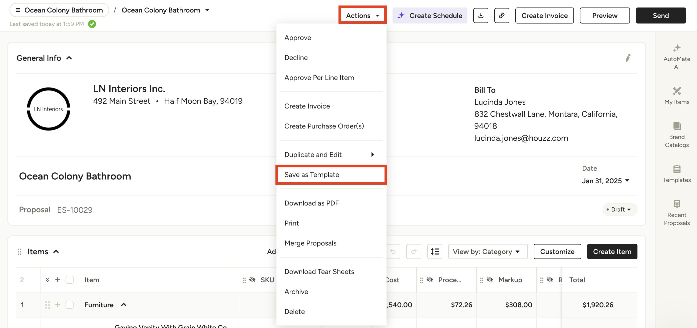Toggle Markup column visibility eye

(490, 279)
